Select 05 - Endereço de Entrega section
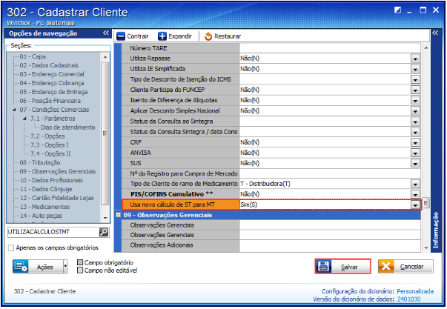This screenshot has height=309, width=447. (53, 92)
